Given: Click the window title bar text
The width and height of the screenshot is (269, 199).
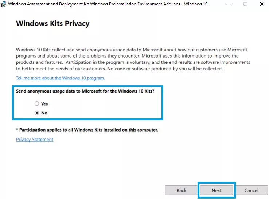Looking at the screenshot, I should point(108,4).
